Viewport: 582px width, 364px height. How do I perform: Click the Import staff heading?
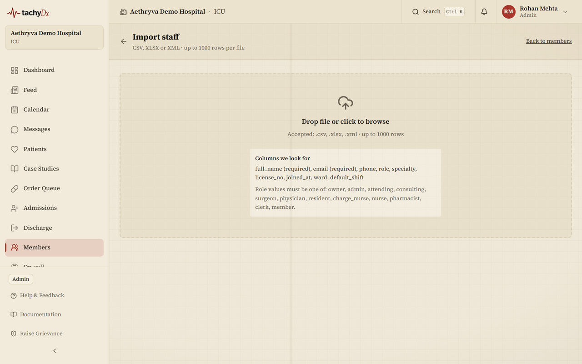[156, 37]
